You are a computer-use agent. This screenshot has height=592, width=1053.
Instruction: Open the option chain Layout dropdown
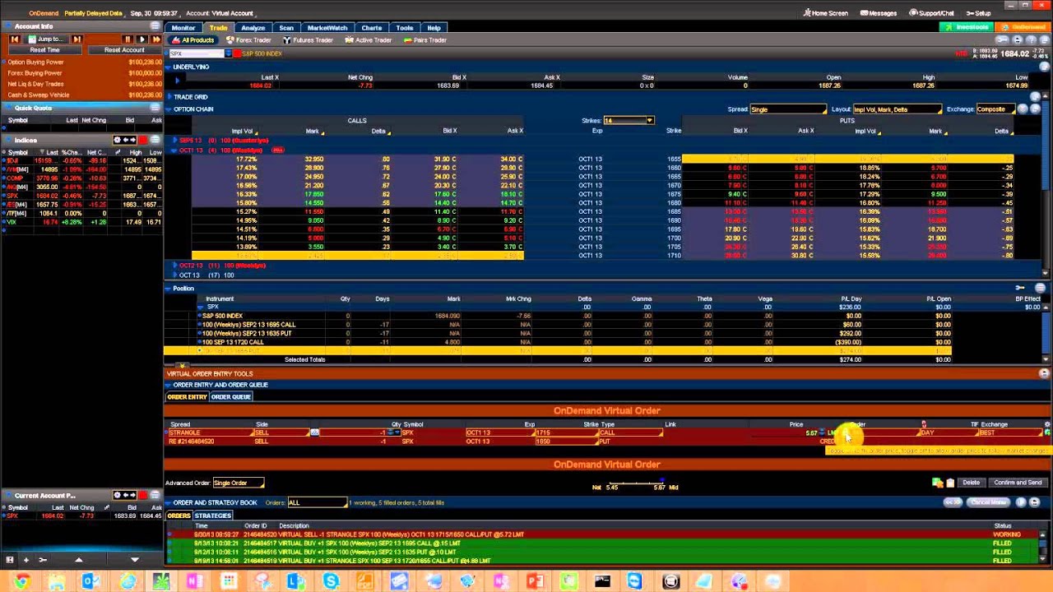pyautogui.click(x=897, y=109)
